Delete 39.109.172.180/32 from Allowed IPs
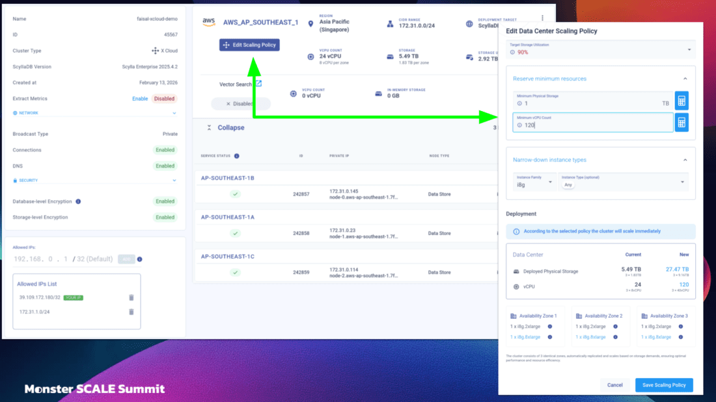716x402 pixels. click(x=131, y=297)
